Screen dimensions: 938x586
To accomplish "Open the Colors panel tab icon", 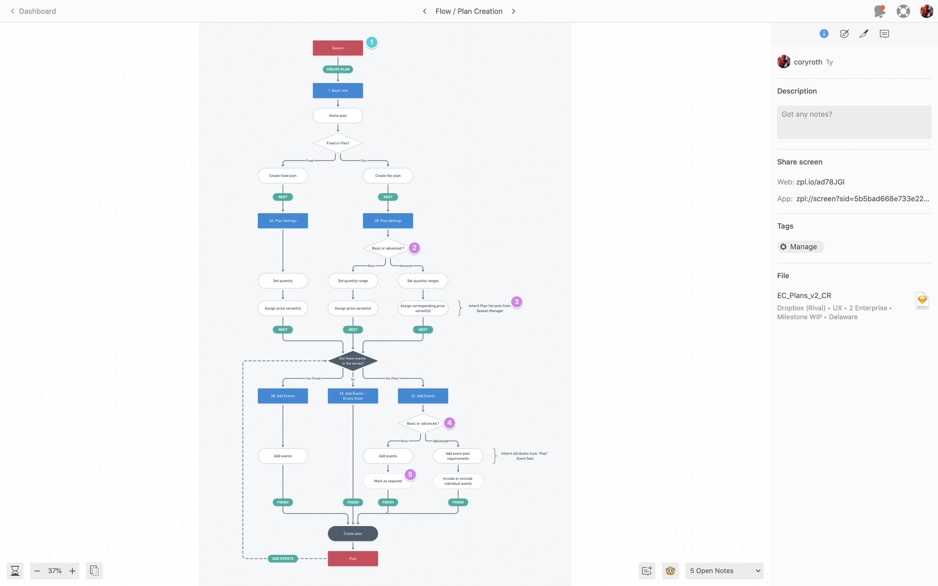I will pos(844,34).
